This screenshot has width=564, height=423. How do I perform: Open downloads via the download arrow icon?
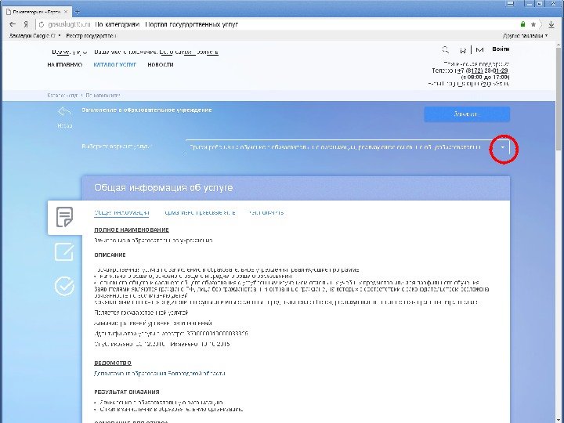point(551,24)
